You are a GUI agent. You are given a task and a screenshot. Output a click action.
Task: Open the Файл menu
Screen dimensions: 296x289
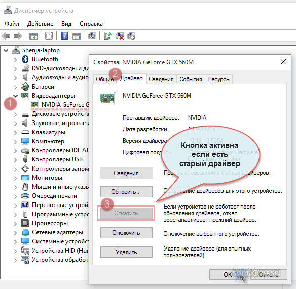click(x=12, y=24)
